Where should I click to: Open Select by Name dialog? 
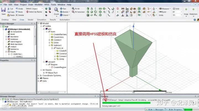point(34,12)
